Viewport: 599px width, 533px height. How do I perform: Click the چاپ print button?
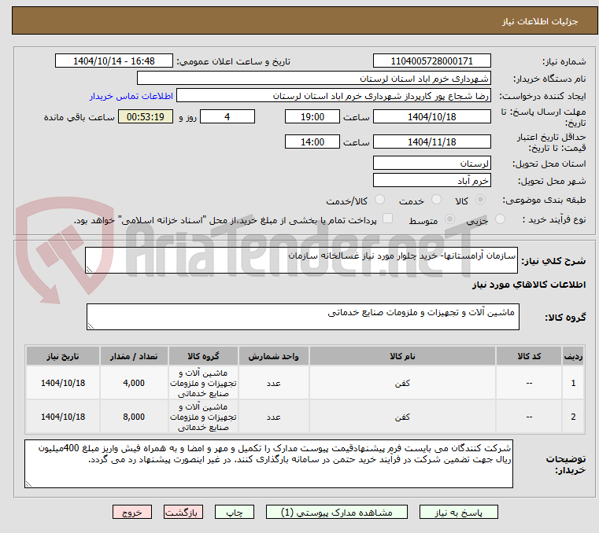click(235, 513)
